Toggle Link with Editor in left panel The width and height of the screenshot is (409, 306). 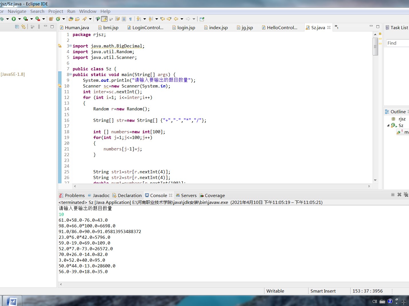(x=23, y=27)
